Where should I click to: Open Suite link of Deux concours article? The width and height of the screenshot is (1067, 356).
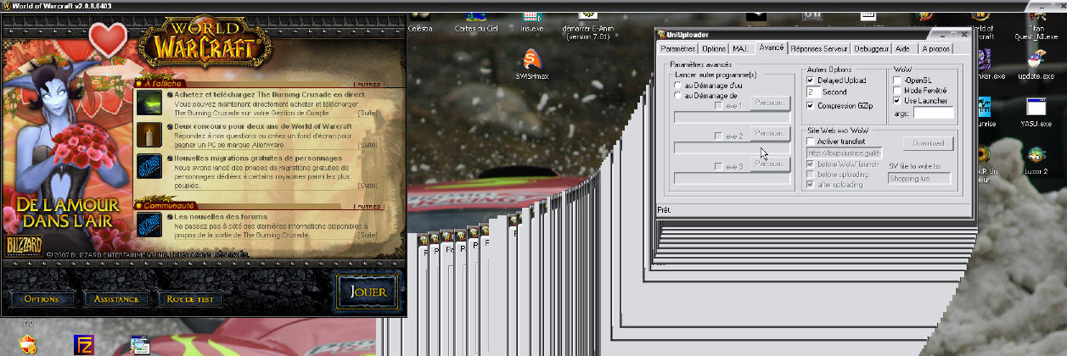coord(368,144)
